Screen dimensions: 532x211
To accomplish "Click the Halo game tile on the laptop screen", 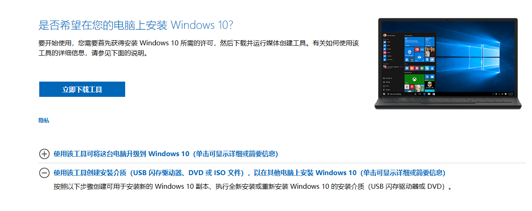I will [430, 86].
